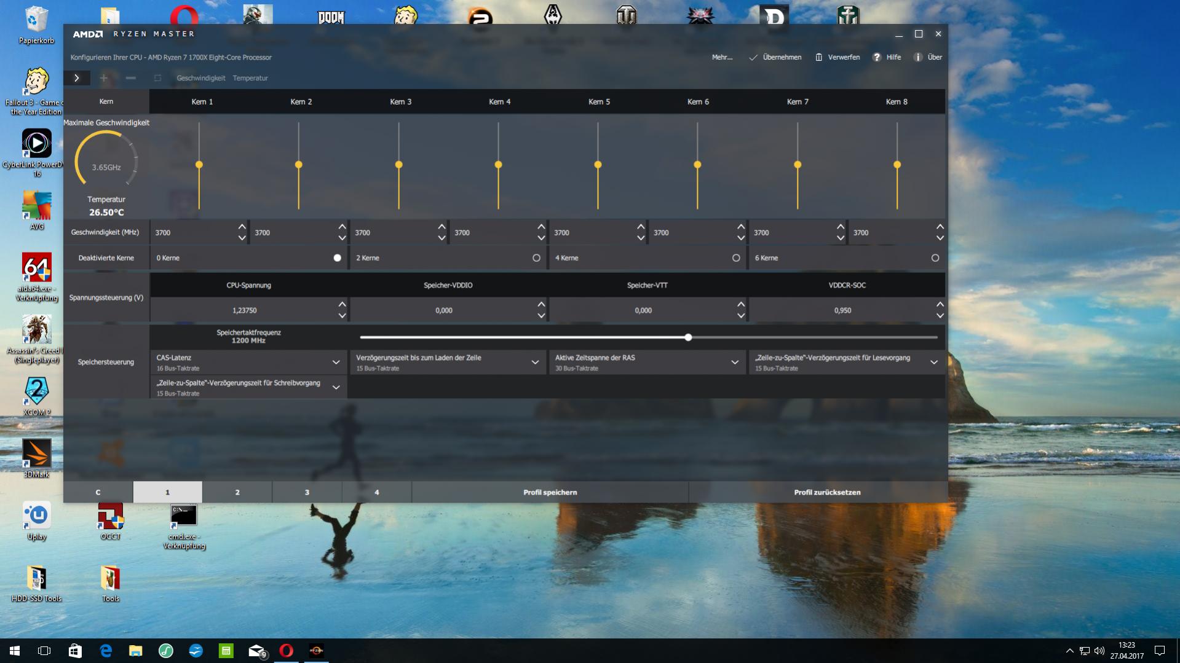Open Hilfe in Ryzen Master

[887, 57]
